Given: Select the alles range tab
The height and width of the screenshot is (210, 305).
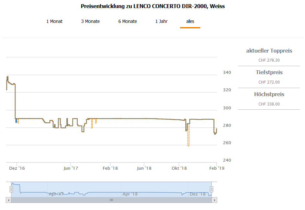Looking at the screenshot, I should [x=190, y=21].
